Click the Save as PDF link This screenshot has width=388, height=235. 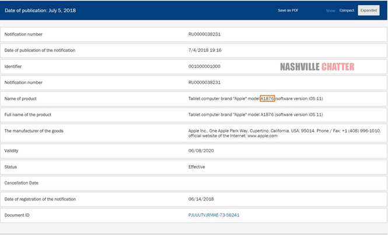[288, 10]
